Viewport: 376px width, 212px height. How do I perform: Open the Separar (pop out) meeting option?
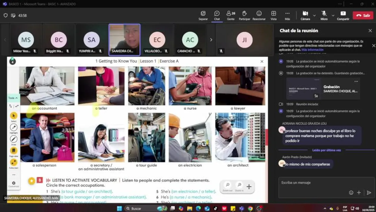203,15
